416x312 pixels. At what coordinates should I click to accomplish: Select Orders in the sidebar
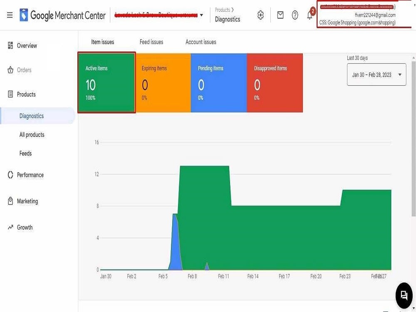(24, 70)
